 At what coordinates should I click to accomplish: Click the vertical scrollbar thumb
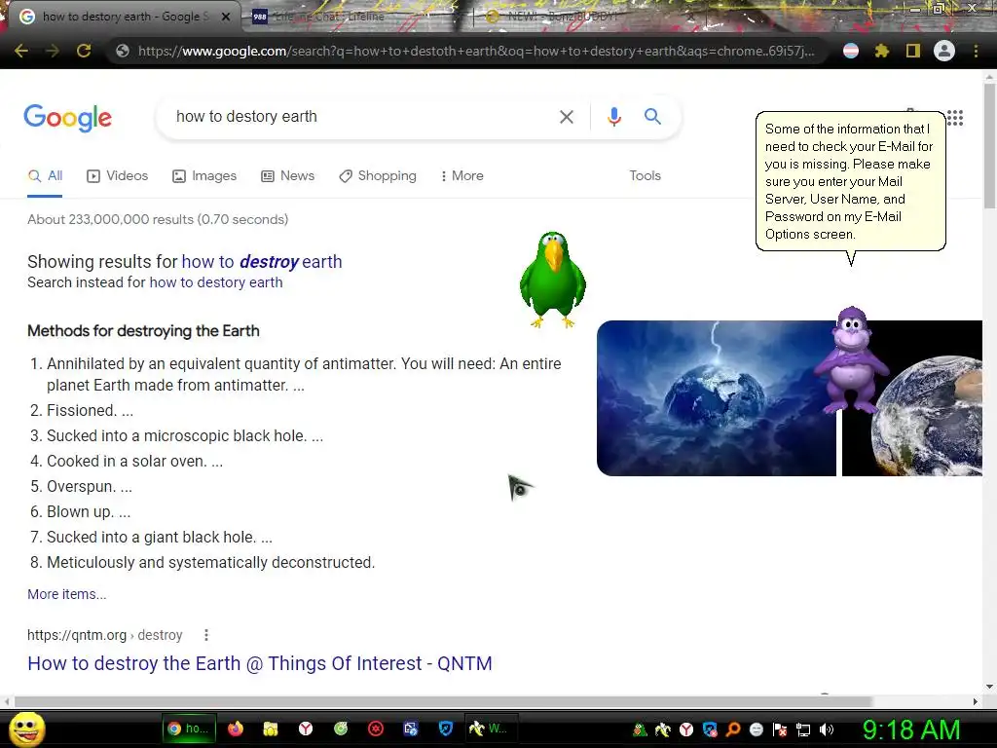[989, 145]
